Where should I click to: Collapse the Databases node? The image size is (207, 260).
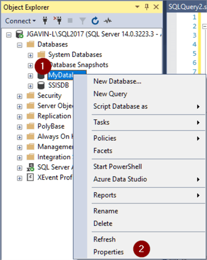tap(20, 45)
